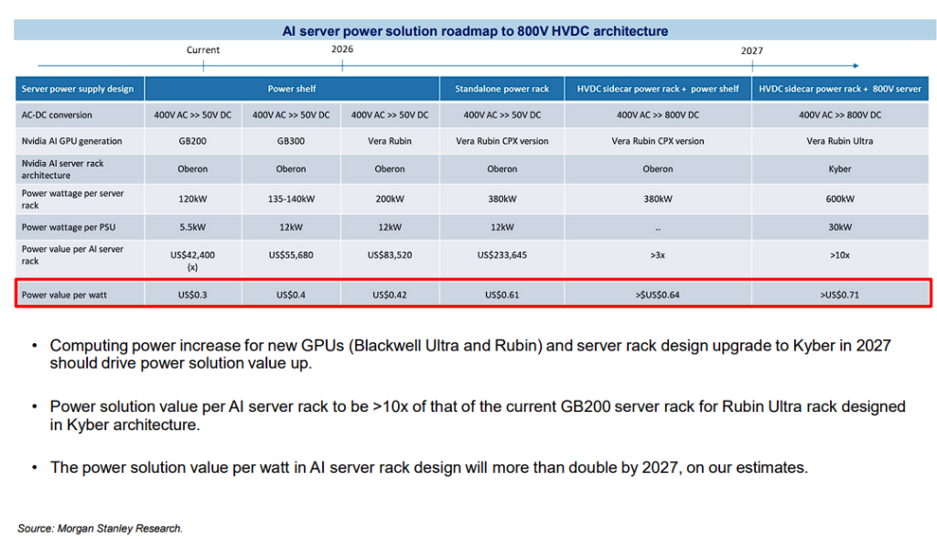Select the 'Power shelf' column header
This screenshot has width=937, height=539.
292,89
